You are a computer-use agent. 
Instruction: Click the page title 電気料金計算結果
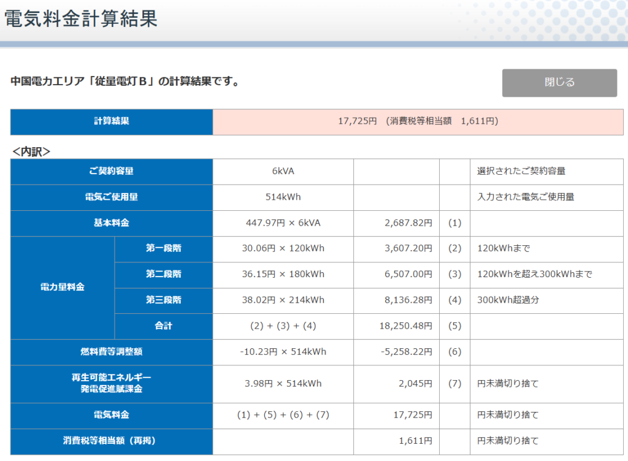click(80, 19)
